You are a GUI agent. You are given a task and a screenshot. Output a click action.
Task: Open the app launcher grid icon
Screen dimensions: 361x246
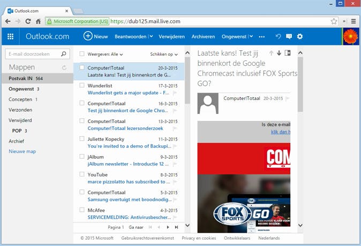coord(10,36)
